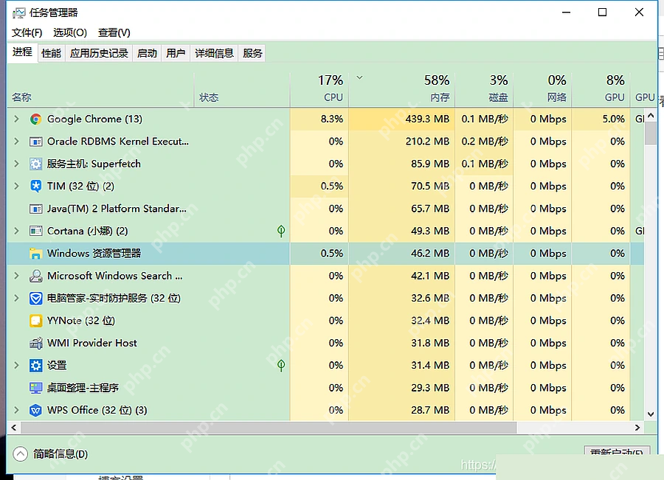
Task: Select the WMI Provider Host name text
Action: [92, 343]
